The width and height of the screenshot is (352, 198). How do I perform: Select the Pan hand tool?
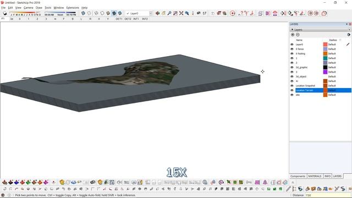click(x=163, y=13)
